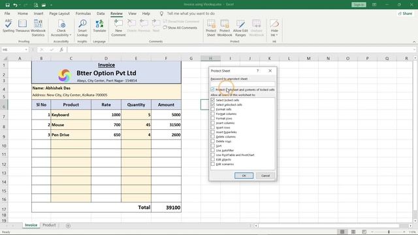Click the Select All corner triangle
Image resolution: width=418 pixels, height=235 pixels.
click(5, 58)
